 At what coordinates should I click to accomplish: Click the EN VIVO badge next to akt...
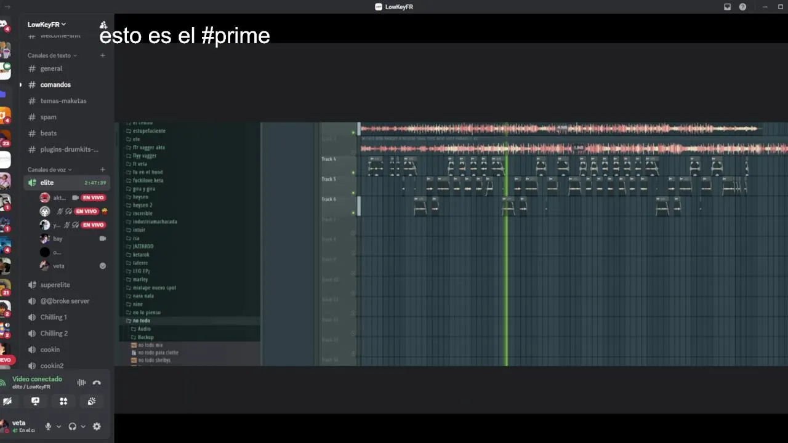(94, 198)
